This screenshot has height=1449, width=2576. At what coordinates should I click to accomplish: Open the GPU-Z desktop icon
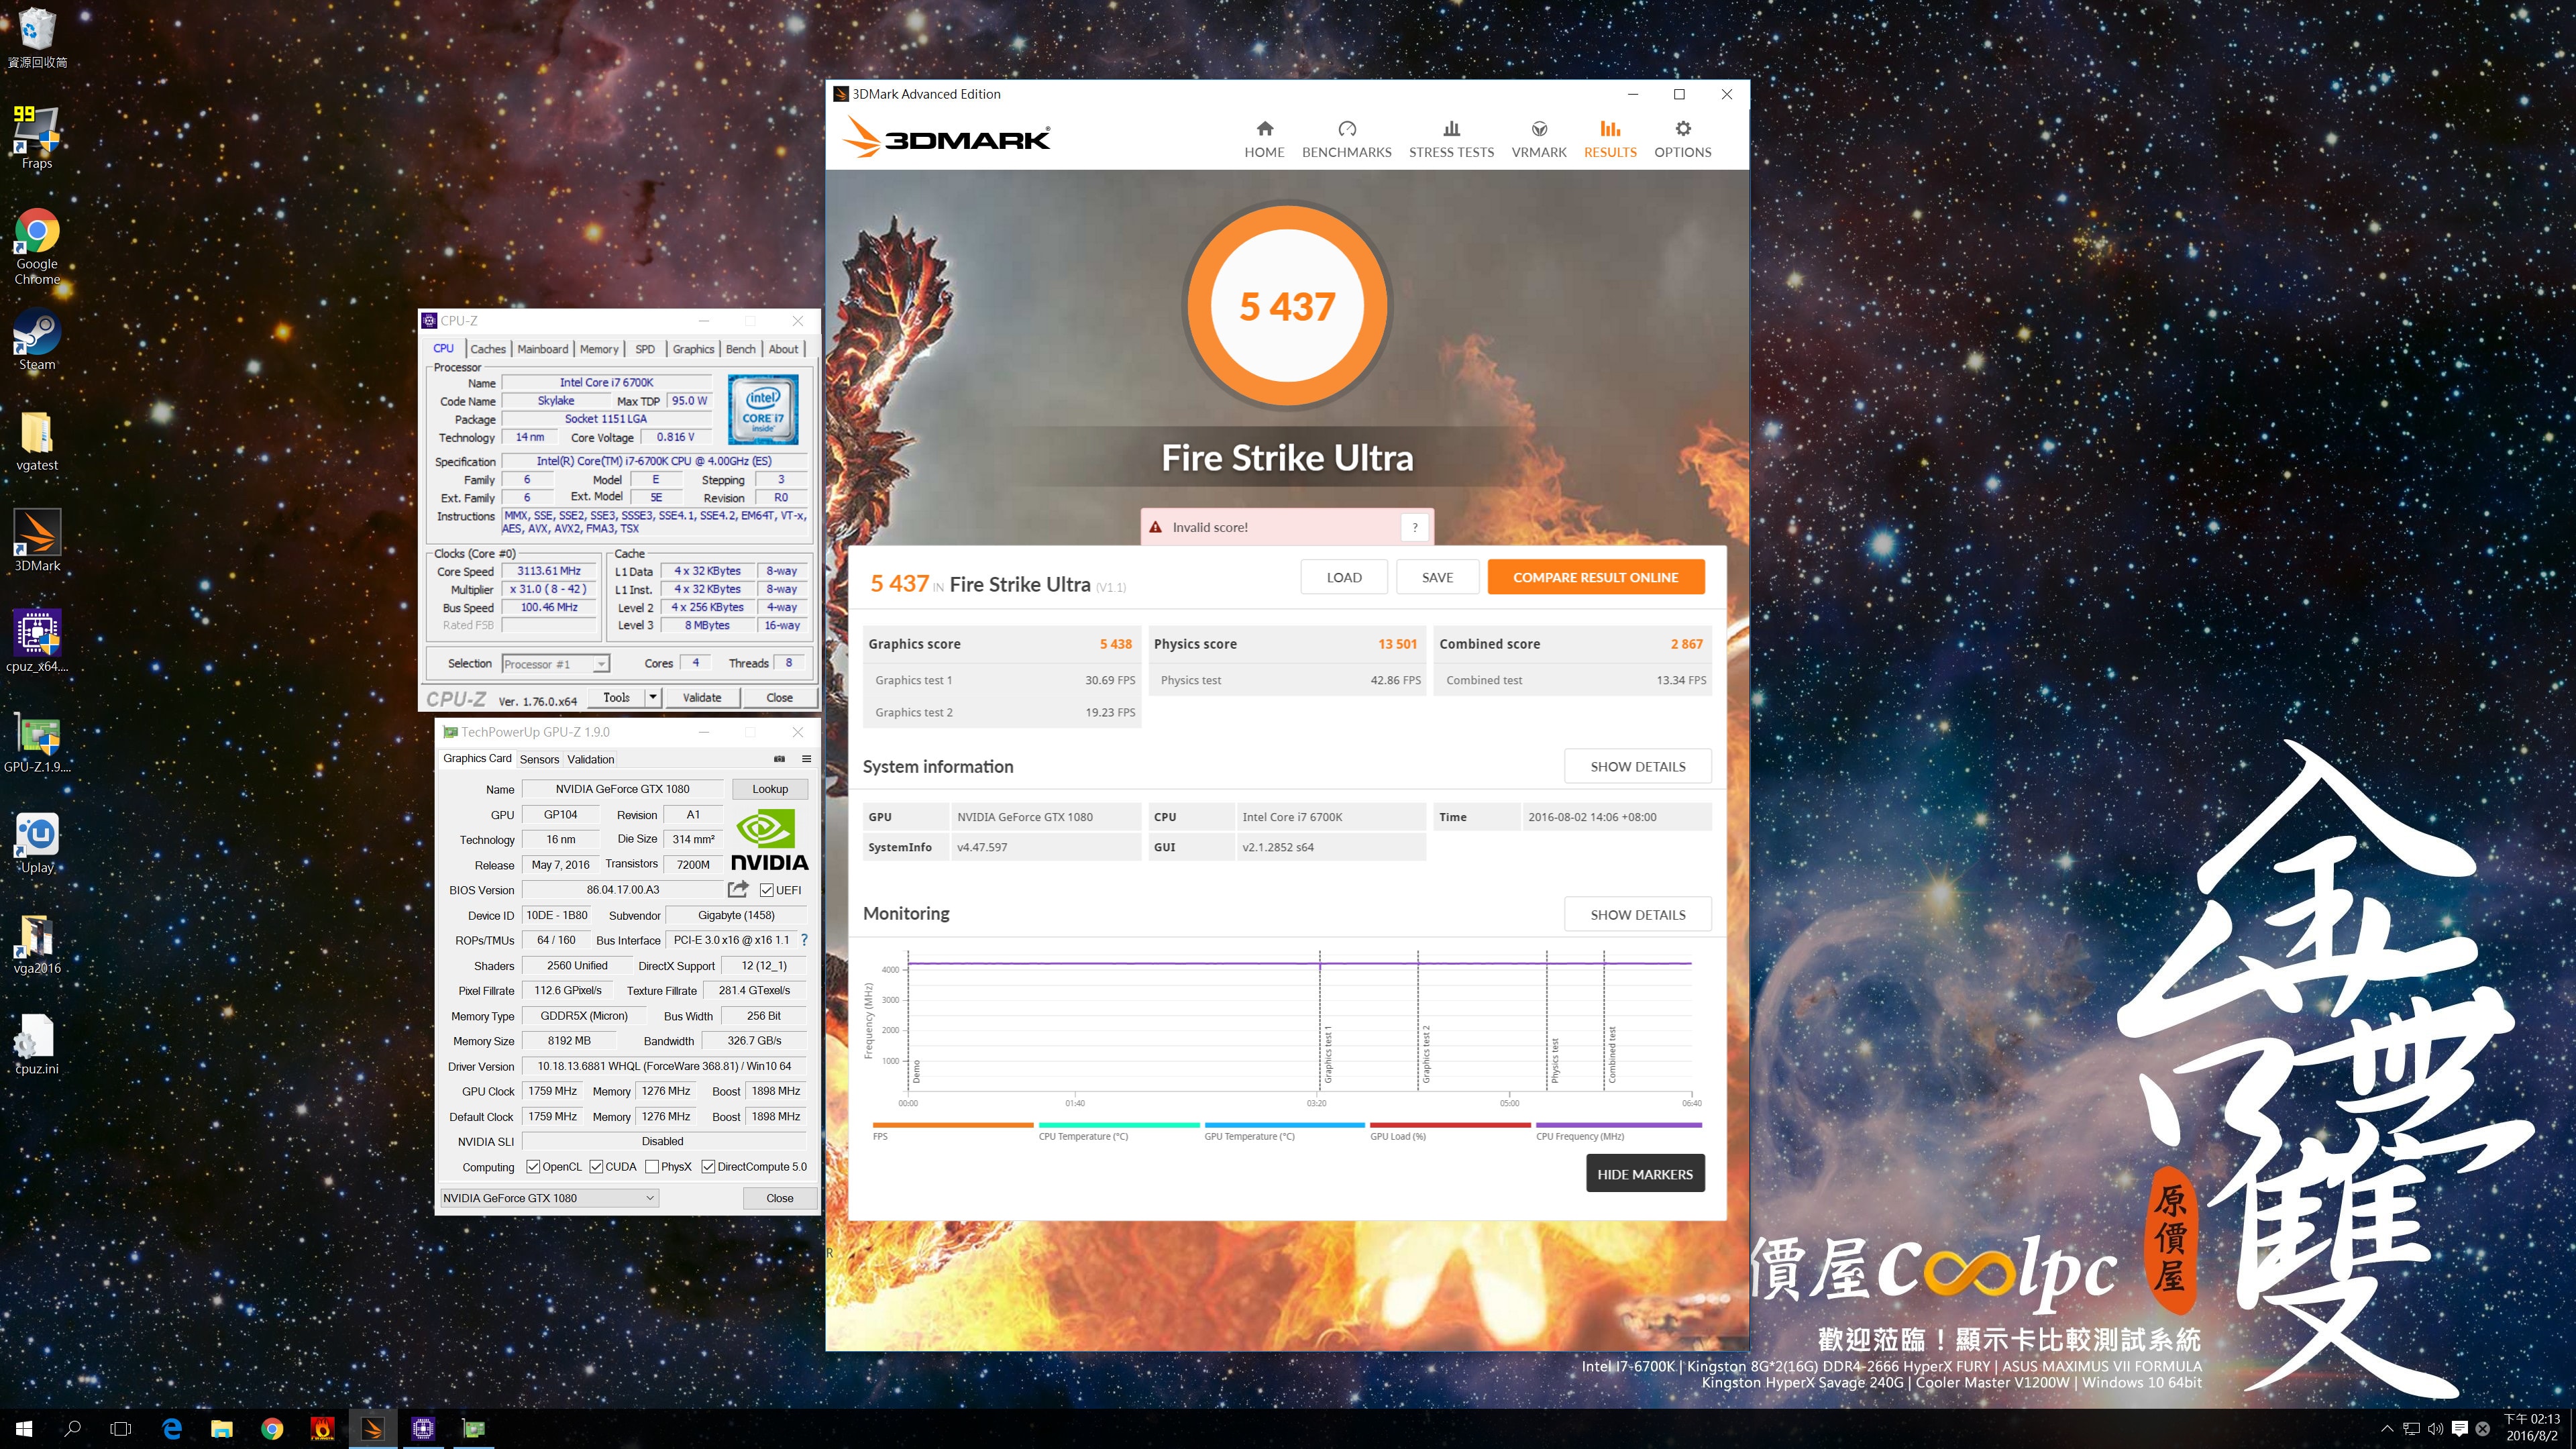37,743
